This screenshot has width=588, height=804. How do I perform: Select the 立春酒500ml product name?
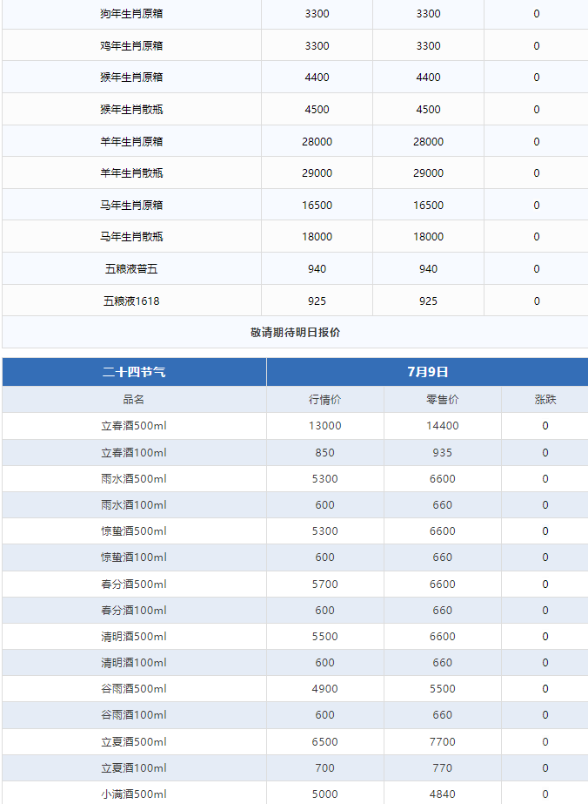tap(134, 426)
